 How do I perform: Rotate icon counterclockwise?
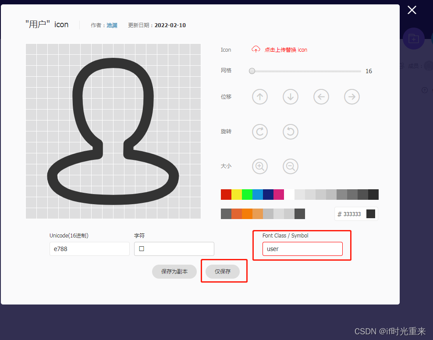coord(290,131)
